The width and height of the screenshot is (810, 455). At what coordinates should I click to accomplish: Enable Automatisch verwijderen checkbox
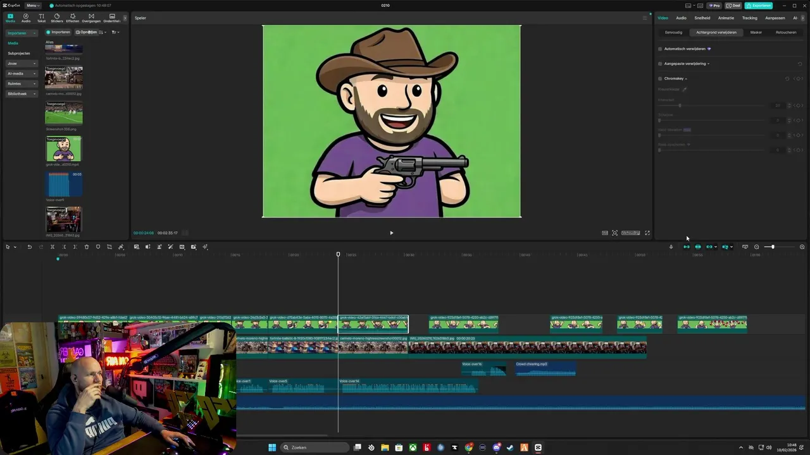(660, 49)
